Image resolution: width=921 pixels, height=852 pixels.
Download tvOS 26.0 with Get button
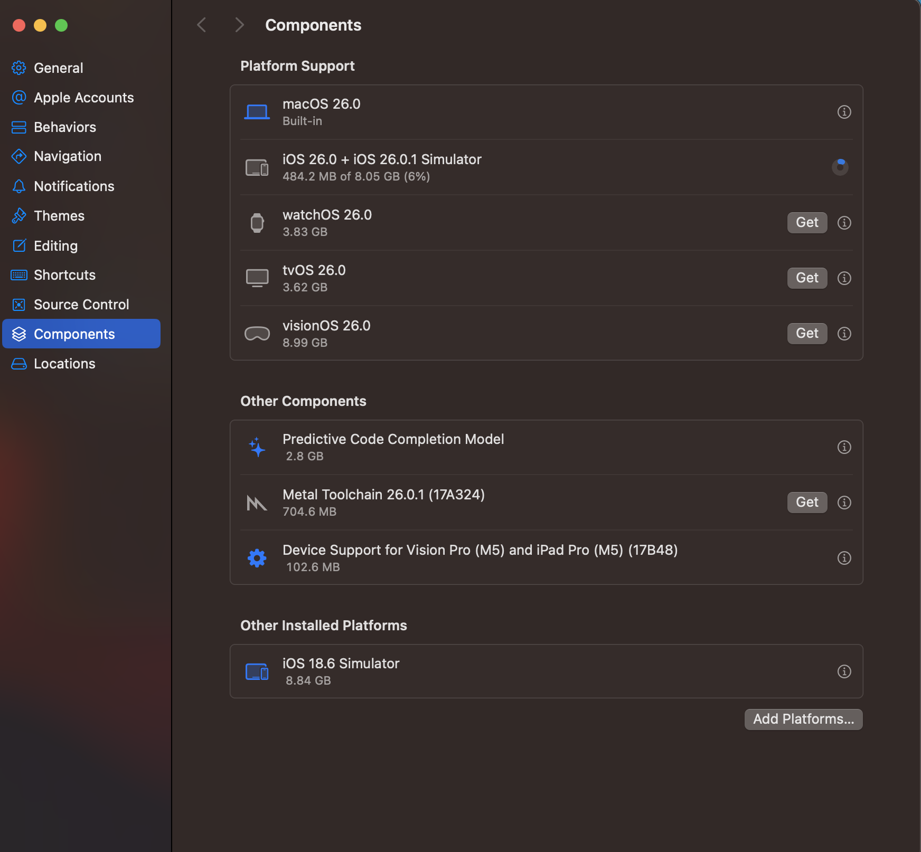coord(806,278)
